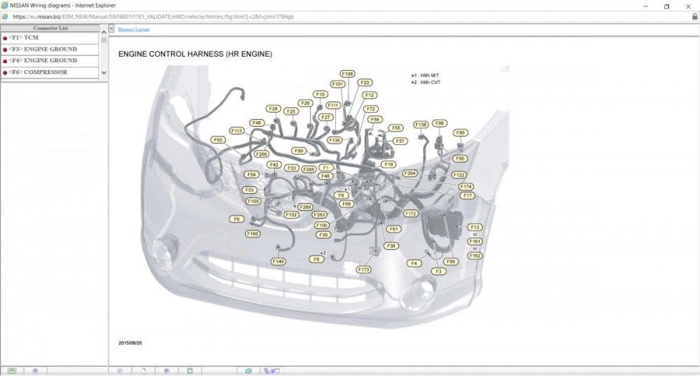This screenshot has height=376, width=700.
Task: Click the F69 connector label on diagram
Action: [451, 262]
